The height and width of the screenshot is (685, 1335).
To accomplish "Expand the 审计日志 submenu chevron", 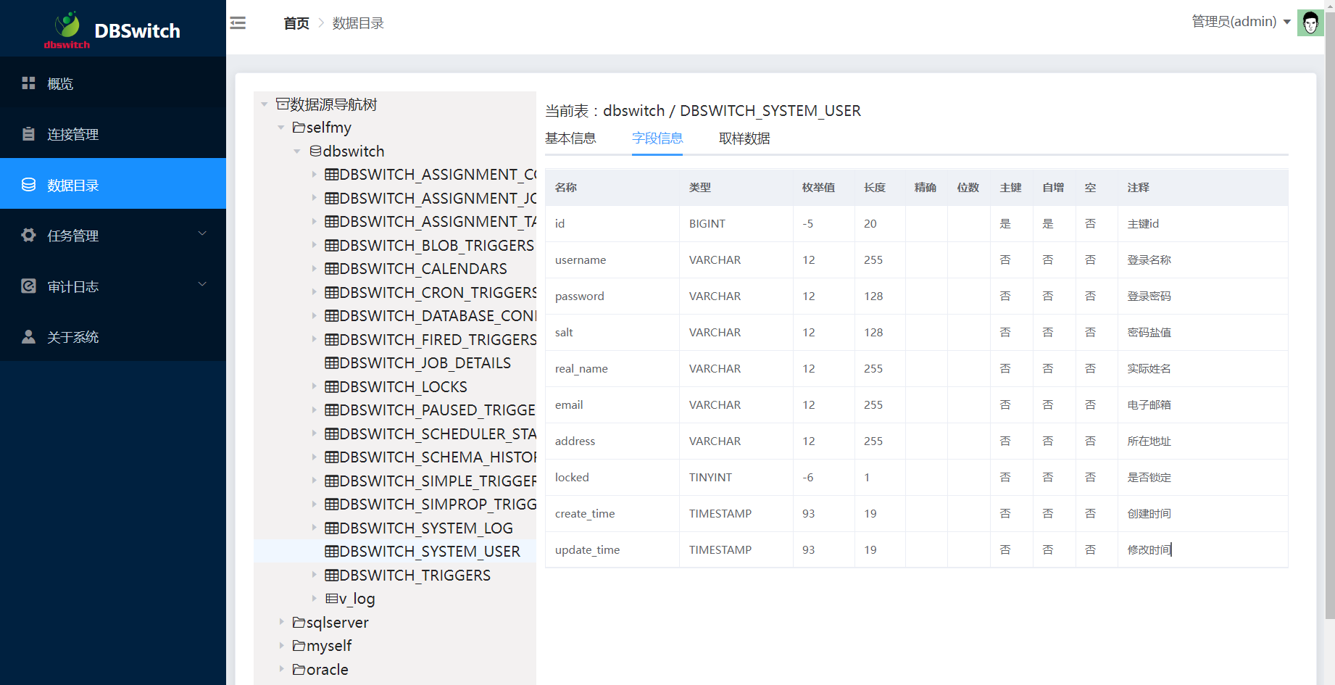I will (x=202, y=284).
